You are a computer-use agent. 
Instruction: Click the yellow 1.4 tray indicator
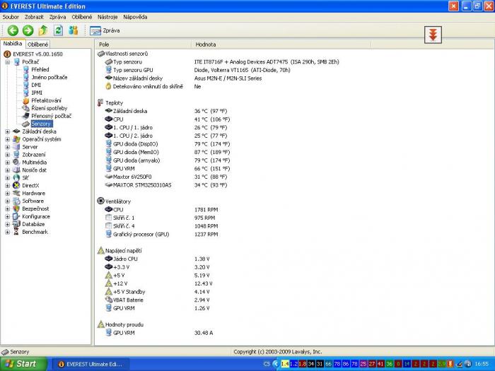coord(284,364)
